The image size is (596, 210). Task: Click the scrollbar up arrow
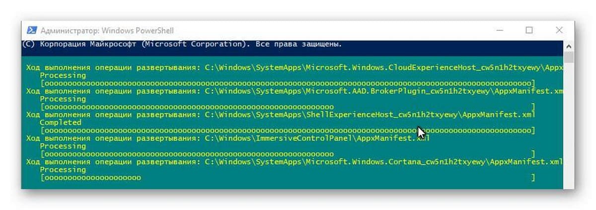(569, 45)
